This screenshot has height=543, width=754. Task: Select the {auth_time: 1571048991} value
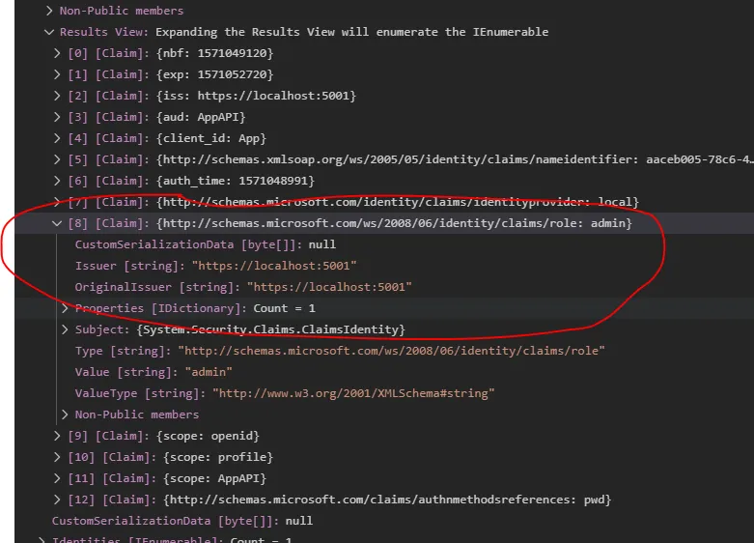coord(236,181)
